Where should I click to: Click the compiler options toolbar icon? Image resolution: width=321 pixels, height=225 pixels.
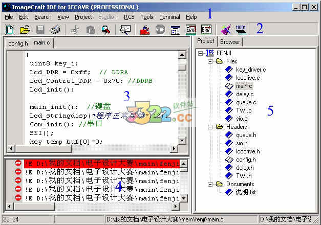click(x=176, y=30)
